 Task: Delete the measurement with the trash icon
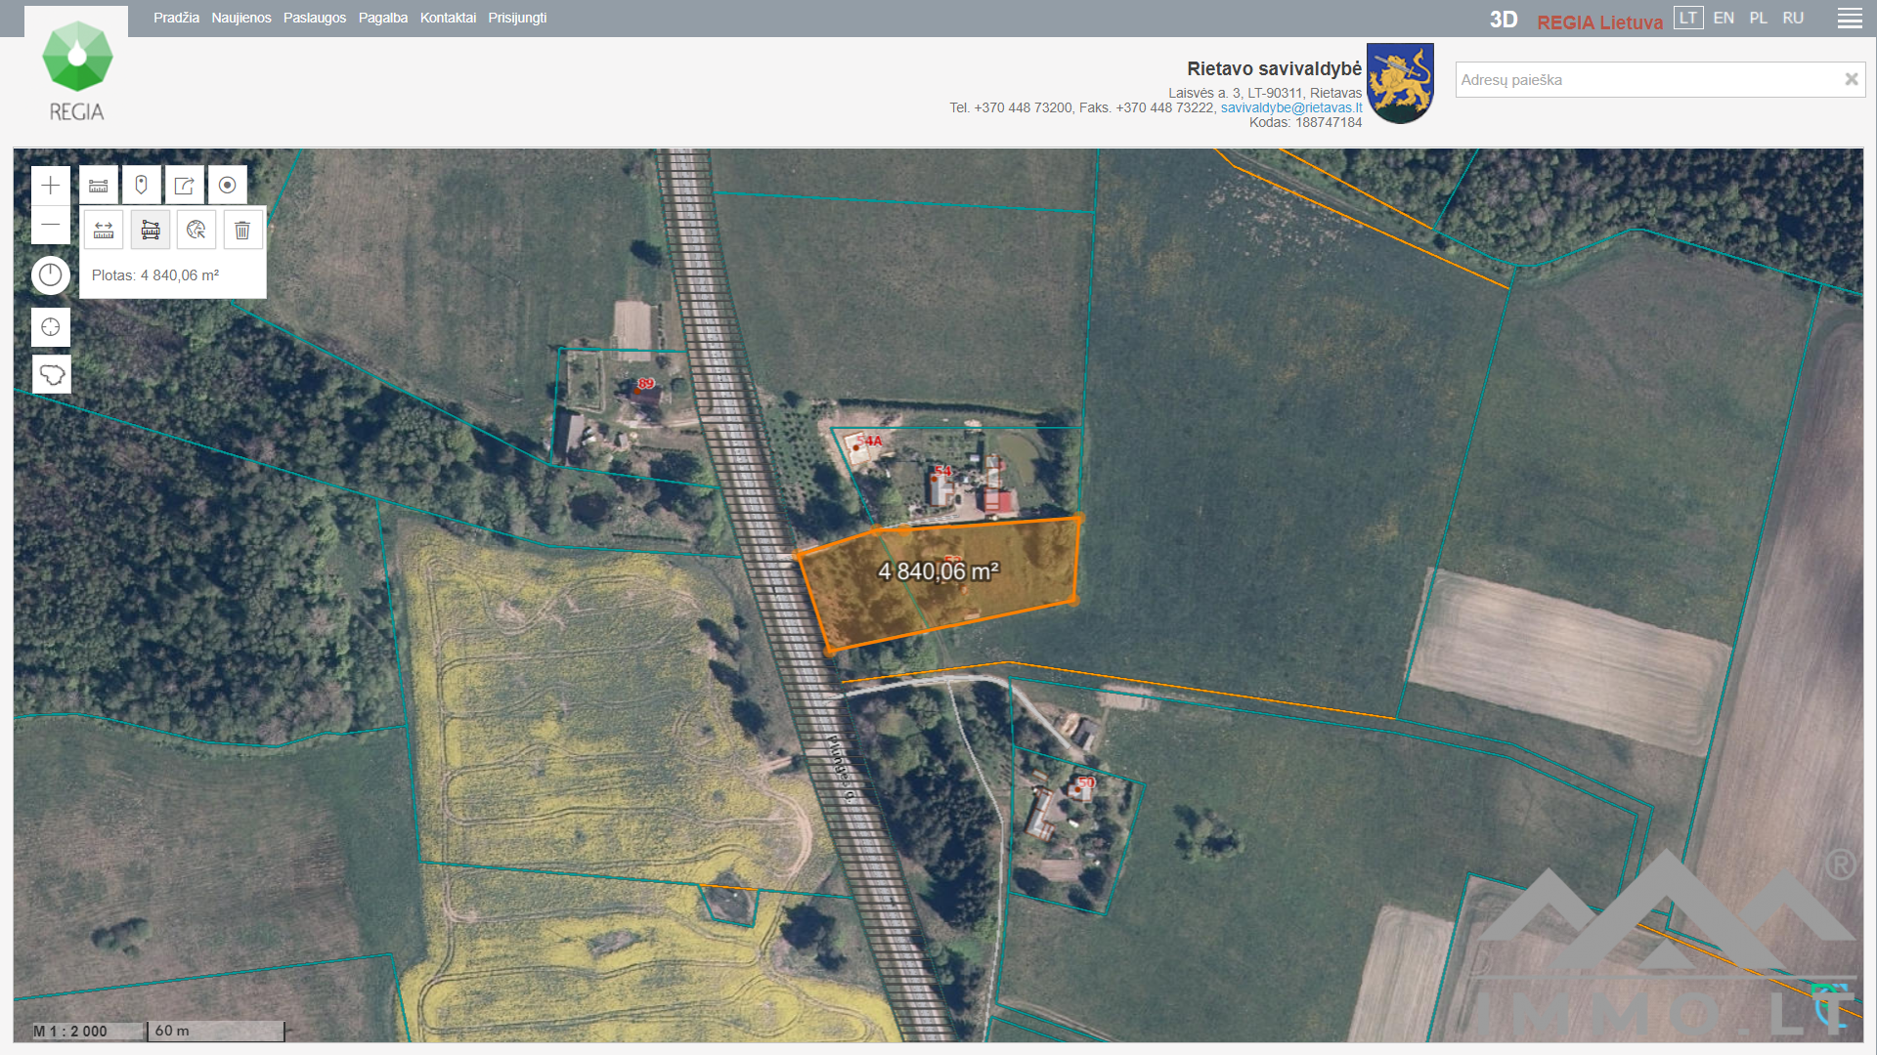coord(242,231)
